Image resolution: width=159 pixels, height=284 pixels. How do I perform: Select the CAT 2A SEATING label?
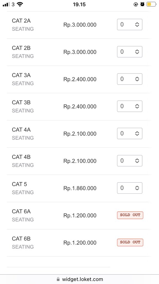click(x=23, y=29)
